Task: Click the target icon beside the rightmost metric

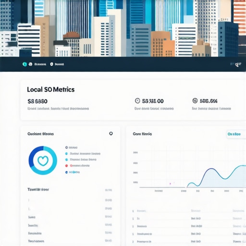Action: (x=195, y=100)
